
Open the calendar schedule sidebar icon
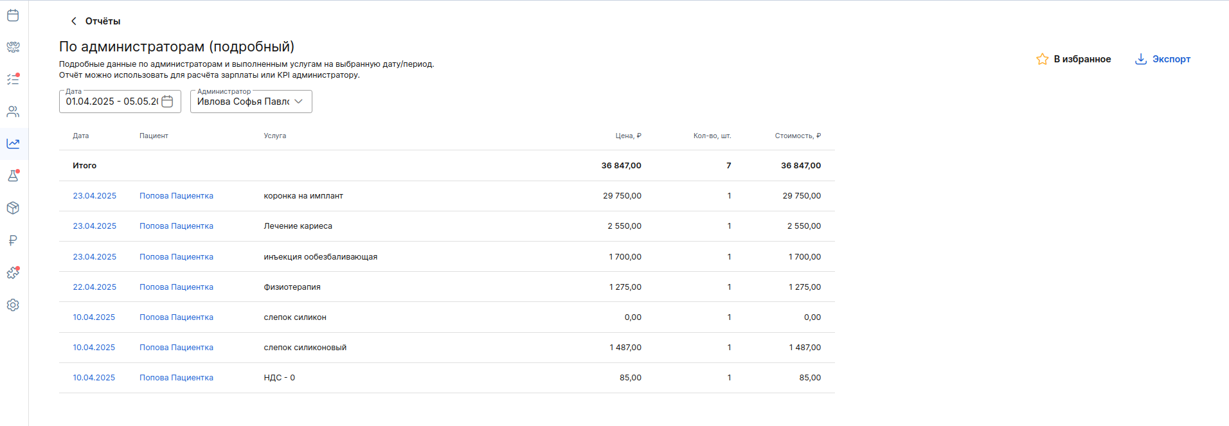click(x=13, y=15)
